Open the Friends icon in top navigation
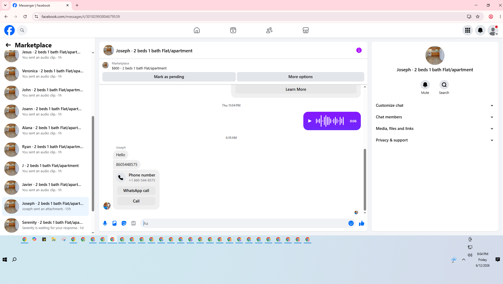 coord(269,30)
